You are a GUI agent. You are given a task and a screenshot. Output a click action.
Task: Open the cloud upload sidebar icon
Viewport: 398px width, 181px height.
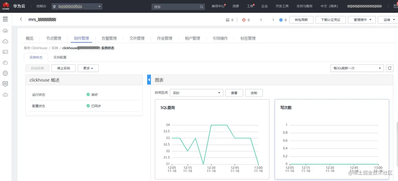[x=5, y=95]
